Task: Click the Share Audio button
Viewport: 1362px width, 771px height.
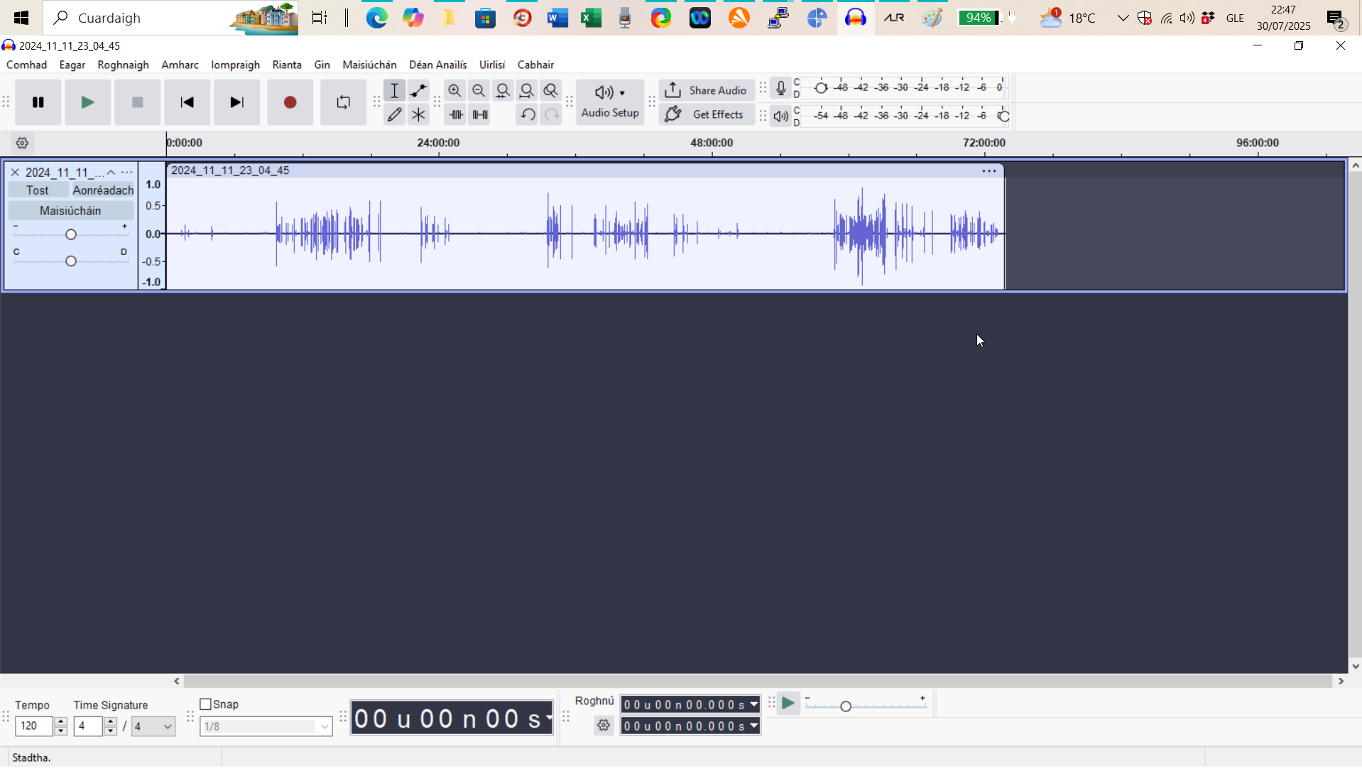Action: [x=707, y=89]
